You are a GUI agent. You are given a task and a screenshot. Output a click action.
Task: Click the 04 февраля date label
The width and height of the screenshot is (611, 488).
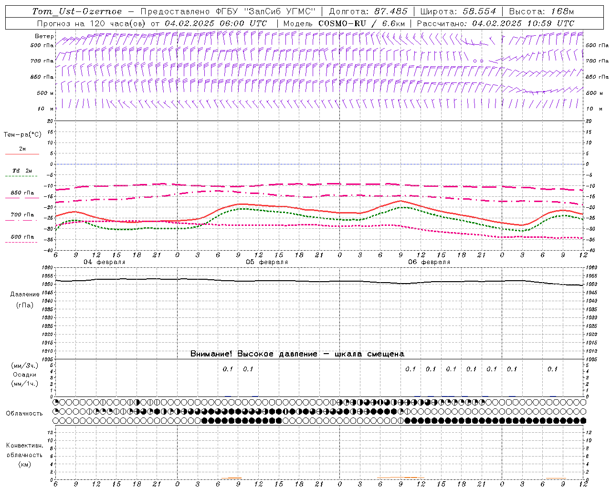click(105, 262)
